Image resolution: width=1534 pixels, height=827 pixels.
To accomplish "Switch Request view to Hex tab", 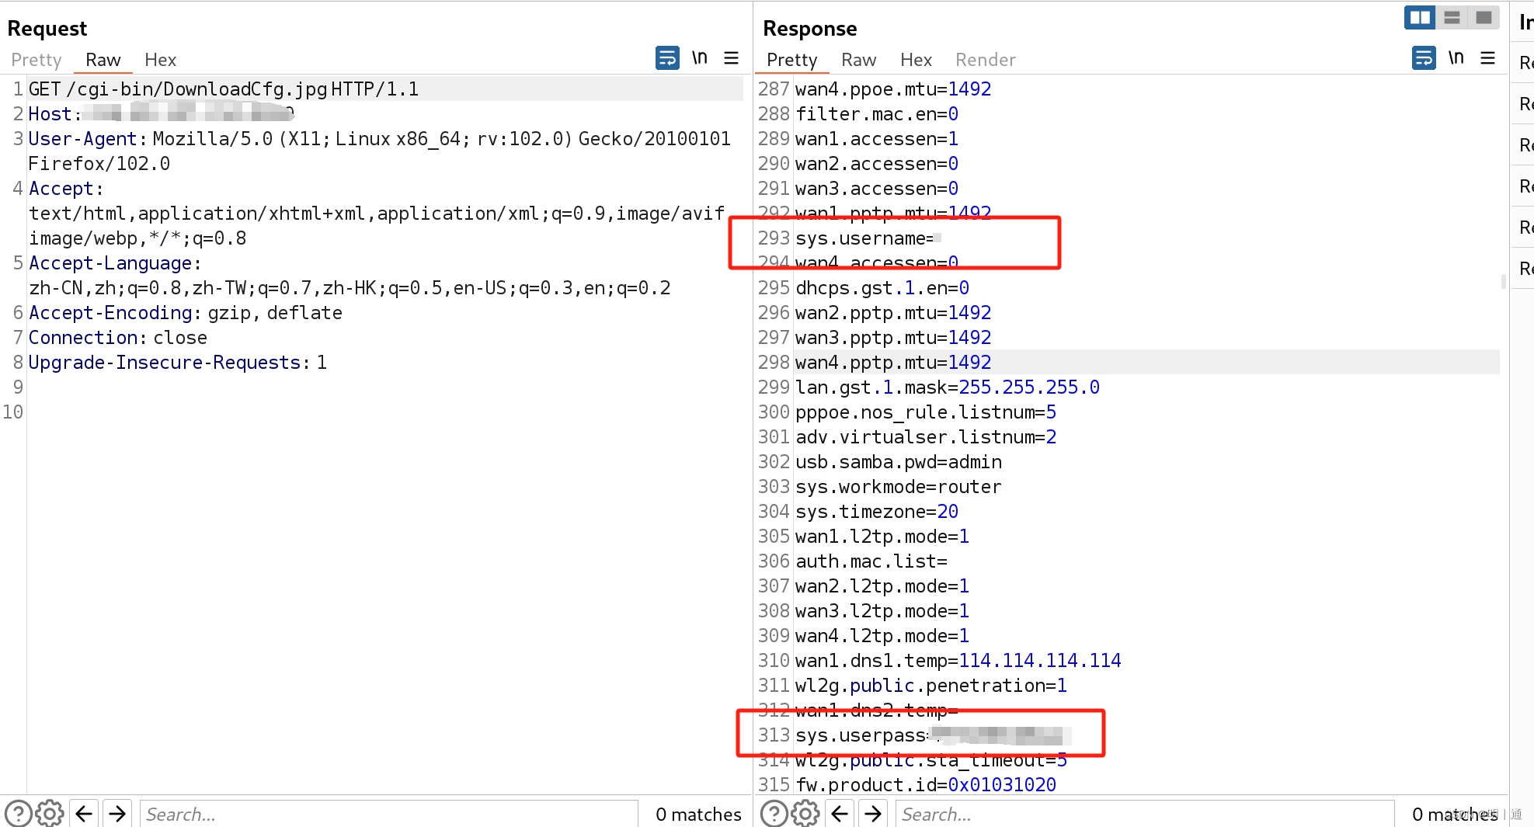I will coord(161,60).
